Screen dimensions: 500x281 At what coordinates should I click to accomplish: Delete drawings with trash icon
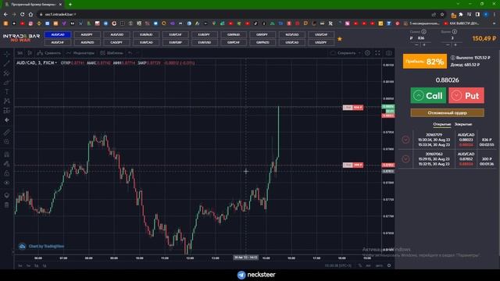7,205
